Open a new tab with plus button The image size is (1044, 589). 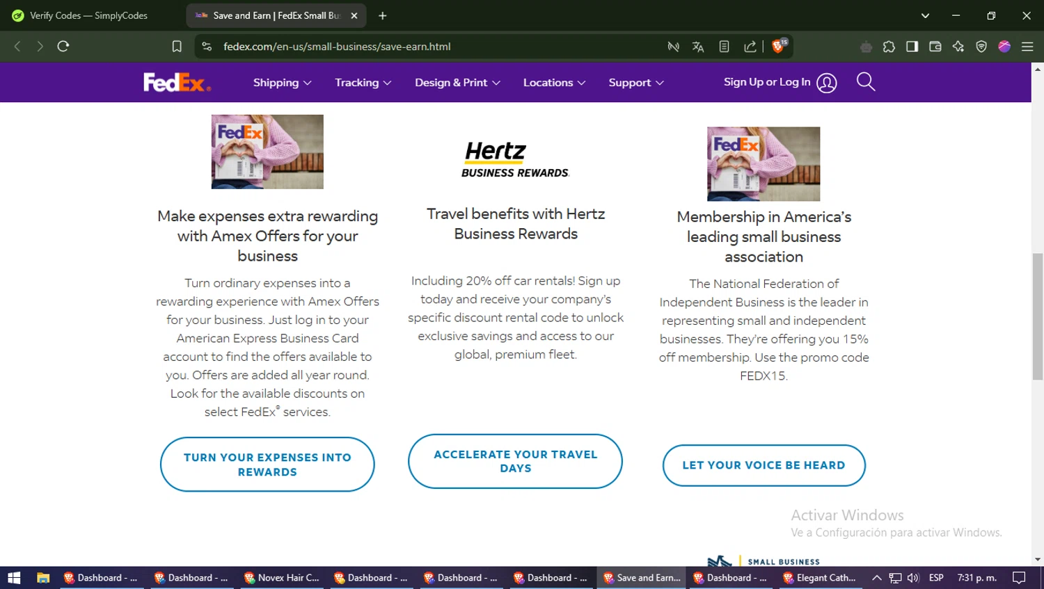point(382,15)
